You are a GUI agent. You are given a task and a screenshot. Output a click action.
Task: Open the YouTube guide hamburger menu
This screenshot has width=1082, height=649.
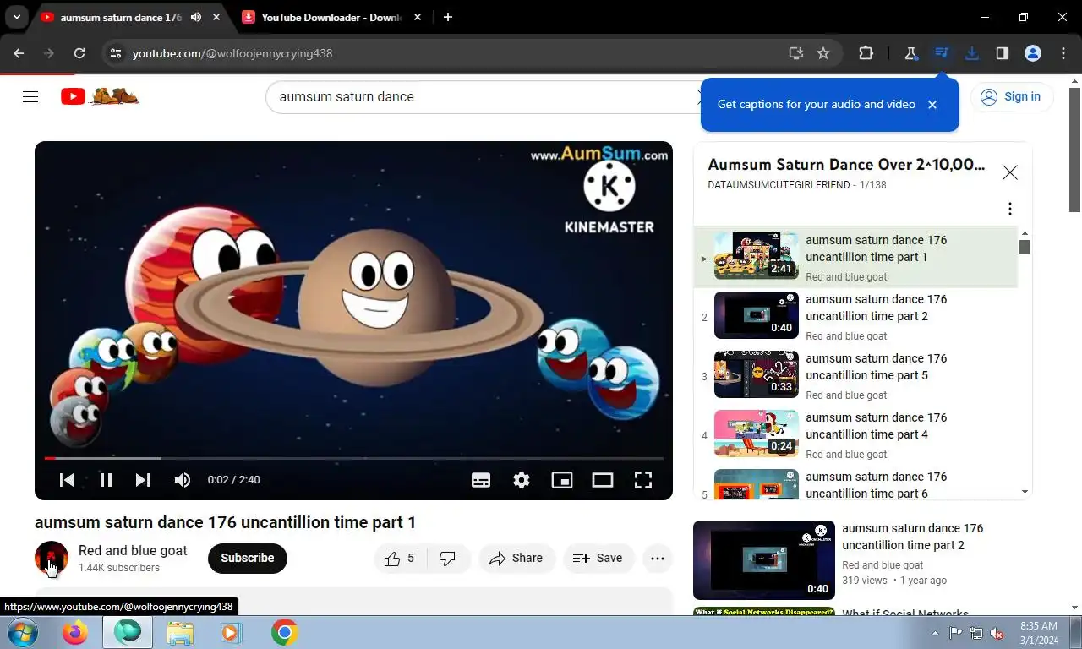[x=30, y=96]
